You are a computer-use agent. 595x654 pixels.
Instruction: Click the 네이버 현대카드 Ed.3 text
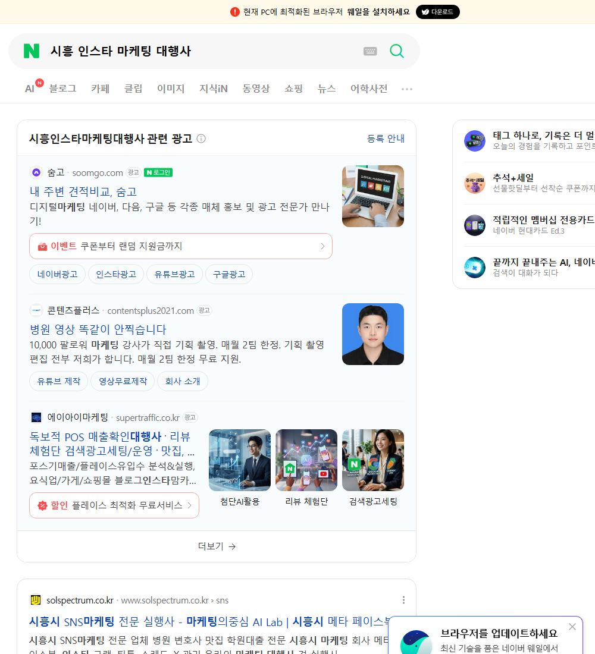click(x=528, y=231)
